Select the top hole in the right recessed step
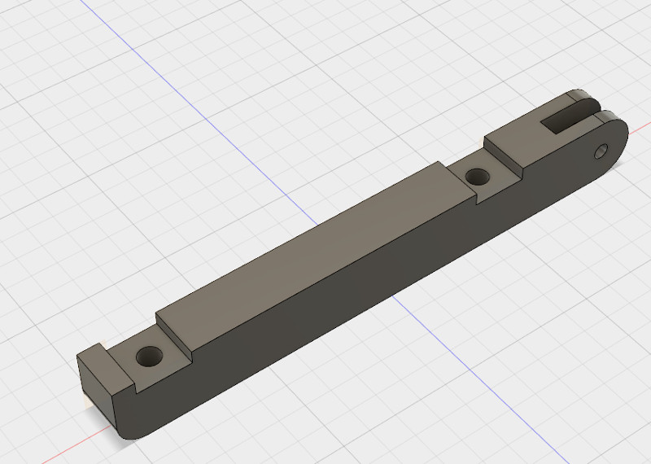Screen dimensions: 651x464 point(478,177)
